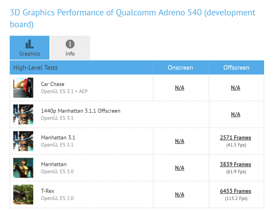Open the Info tab label
Viewport: 277px width, 212px height.
point(70,54)
